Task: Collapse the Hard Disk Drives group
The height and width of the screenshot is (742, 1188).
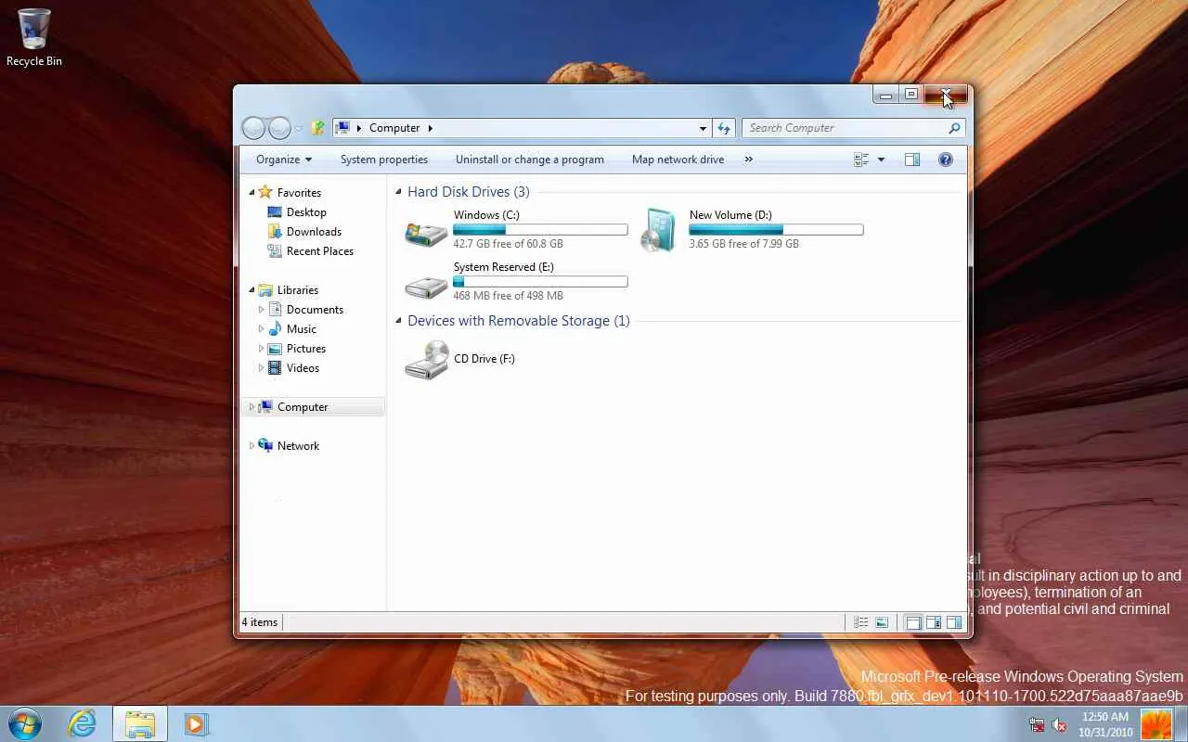Action: [x=398, y=192]
